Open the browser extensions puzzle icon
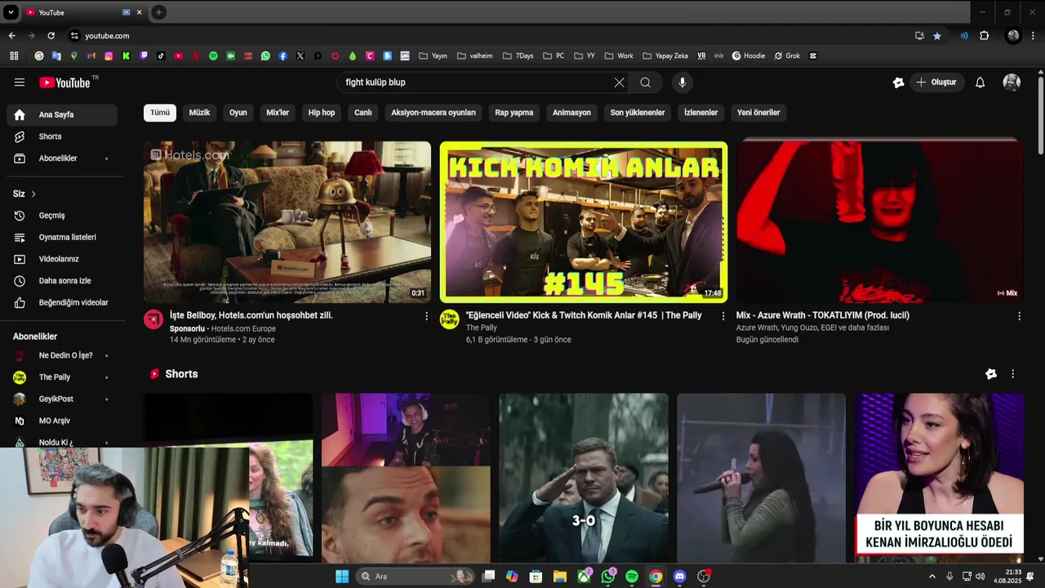1045x588 pixels. click(x=985, y=36)
